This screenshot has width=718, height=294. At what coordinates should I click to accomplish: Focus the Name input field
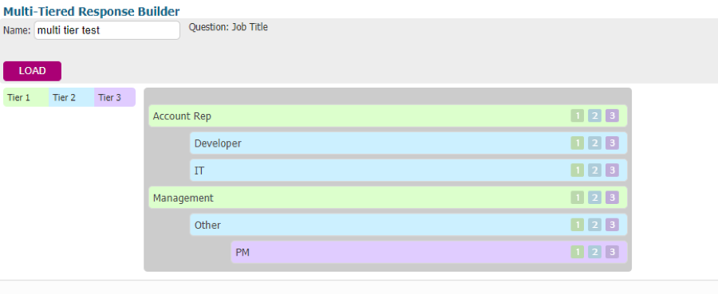point(107,30)
